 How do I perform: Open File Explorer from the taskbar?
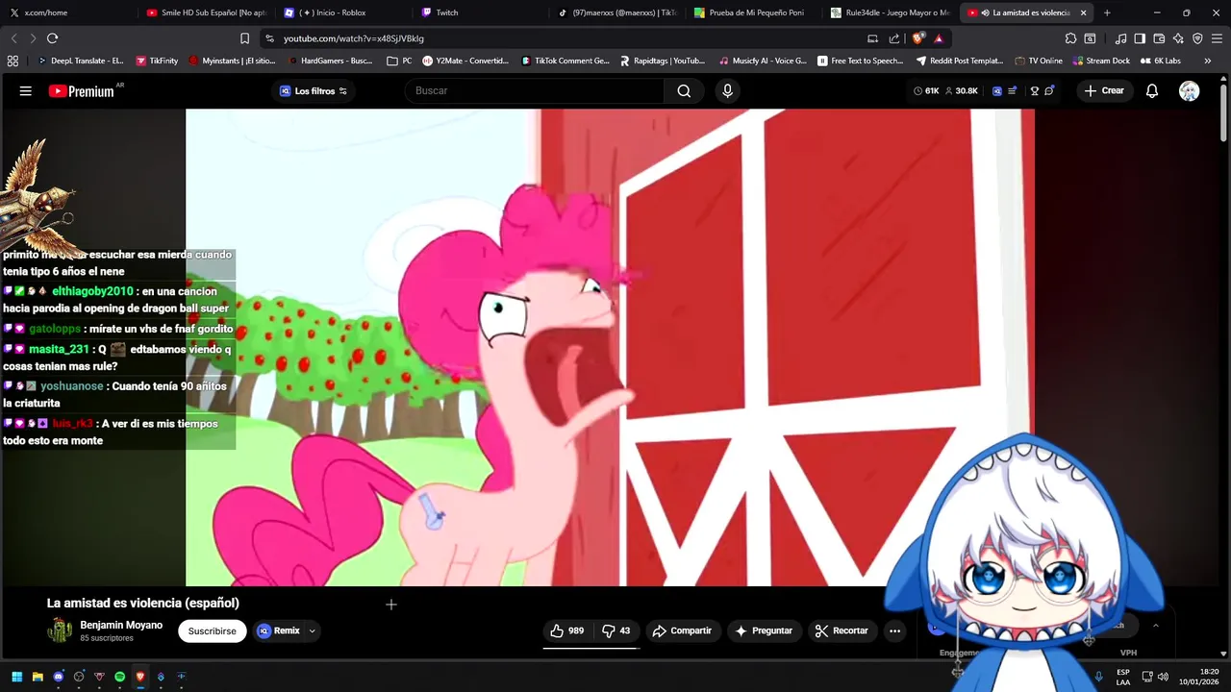(x=38, y=677)
